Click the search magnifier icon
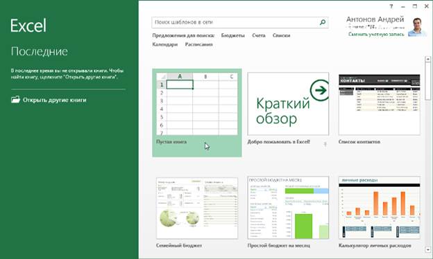The width and height of the screenshot is (433, 259). (x=322, y=22)
